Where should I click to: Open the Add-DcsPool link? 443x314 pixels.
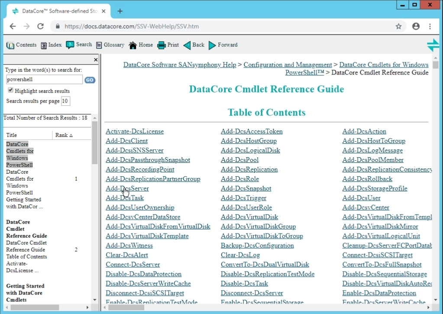pos(239,160)
